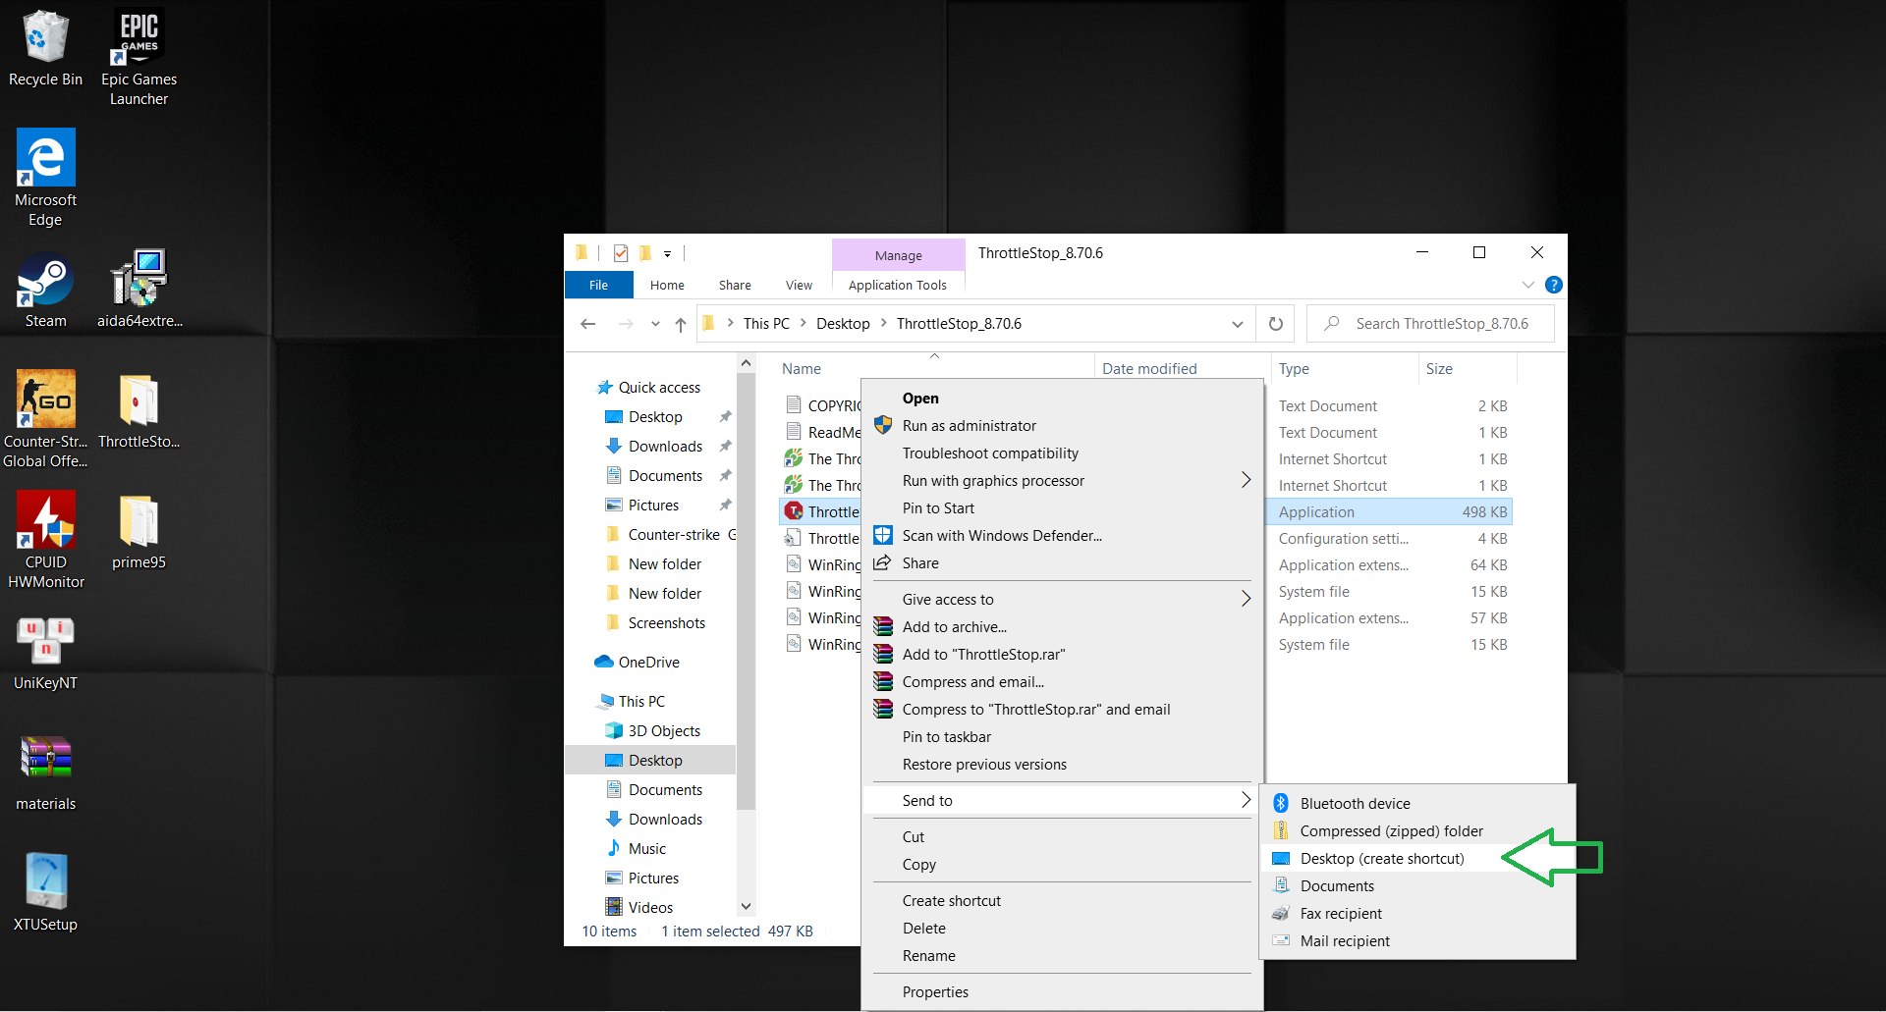Screen dimensions: 1886x1012
Task: Select the aida64extreme desktop icon
Action: [x=139, y=290]
